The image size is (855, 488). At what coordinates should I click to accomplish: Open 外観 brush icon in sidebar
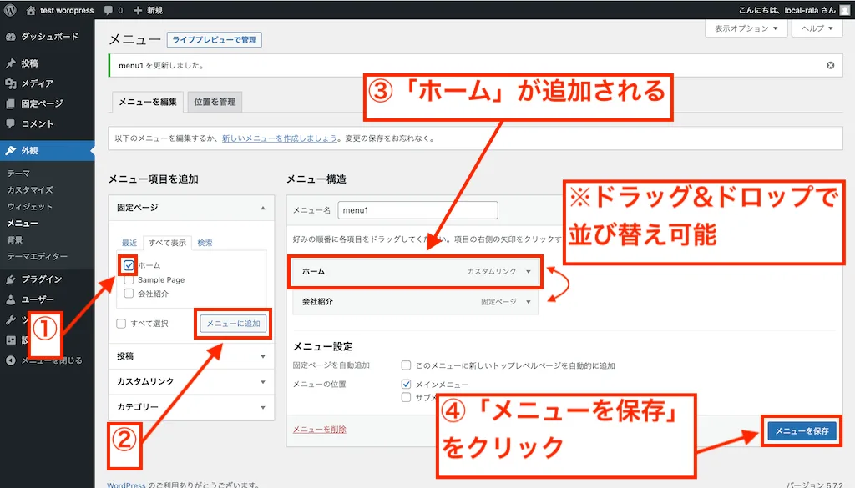click(10, 150)
